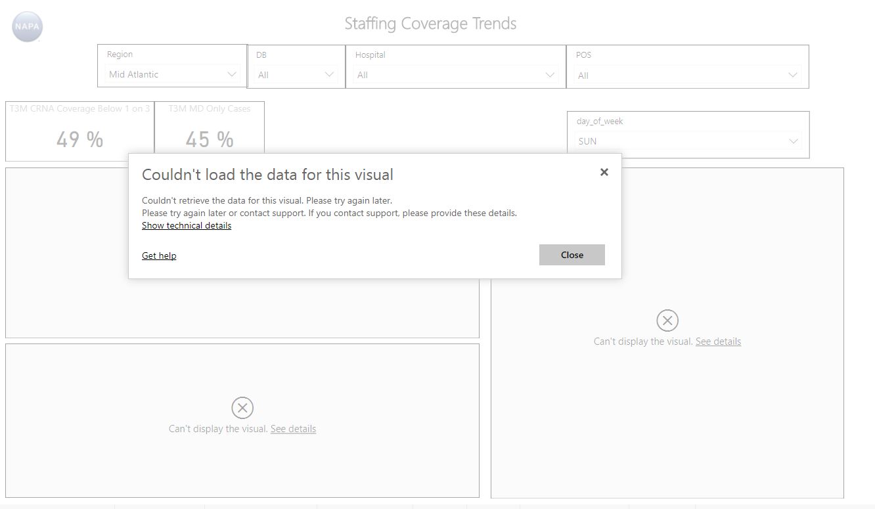Select the T3M CRNA Coverage 49 % card

(79, 131)
